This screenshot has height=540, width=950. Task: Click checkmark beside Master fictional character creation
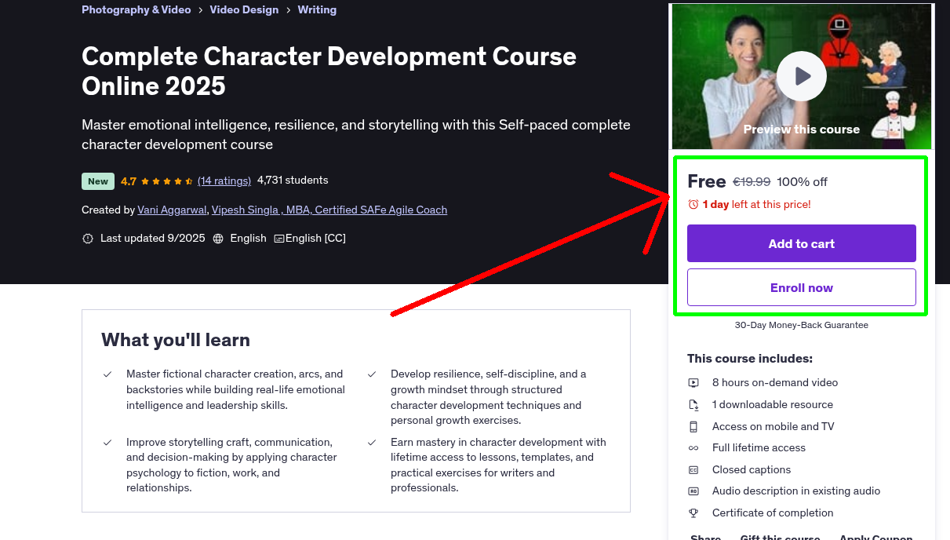(x=107, y=374)
